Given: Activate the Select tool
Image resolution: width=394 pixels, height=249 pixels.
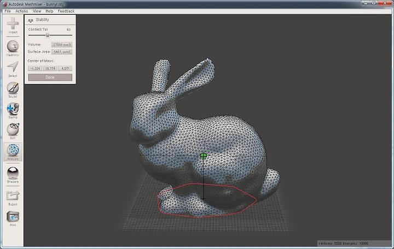Looking at the screenshot, I should [13, 69].
